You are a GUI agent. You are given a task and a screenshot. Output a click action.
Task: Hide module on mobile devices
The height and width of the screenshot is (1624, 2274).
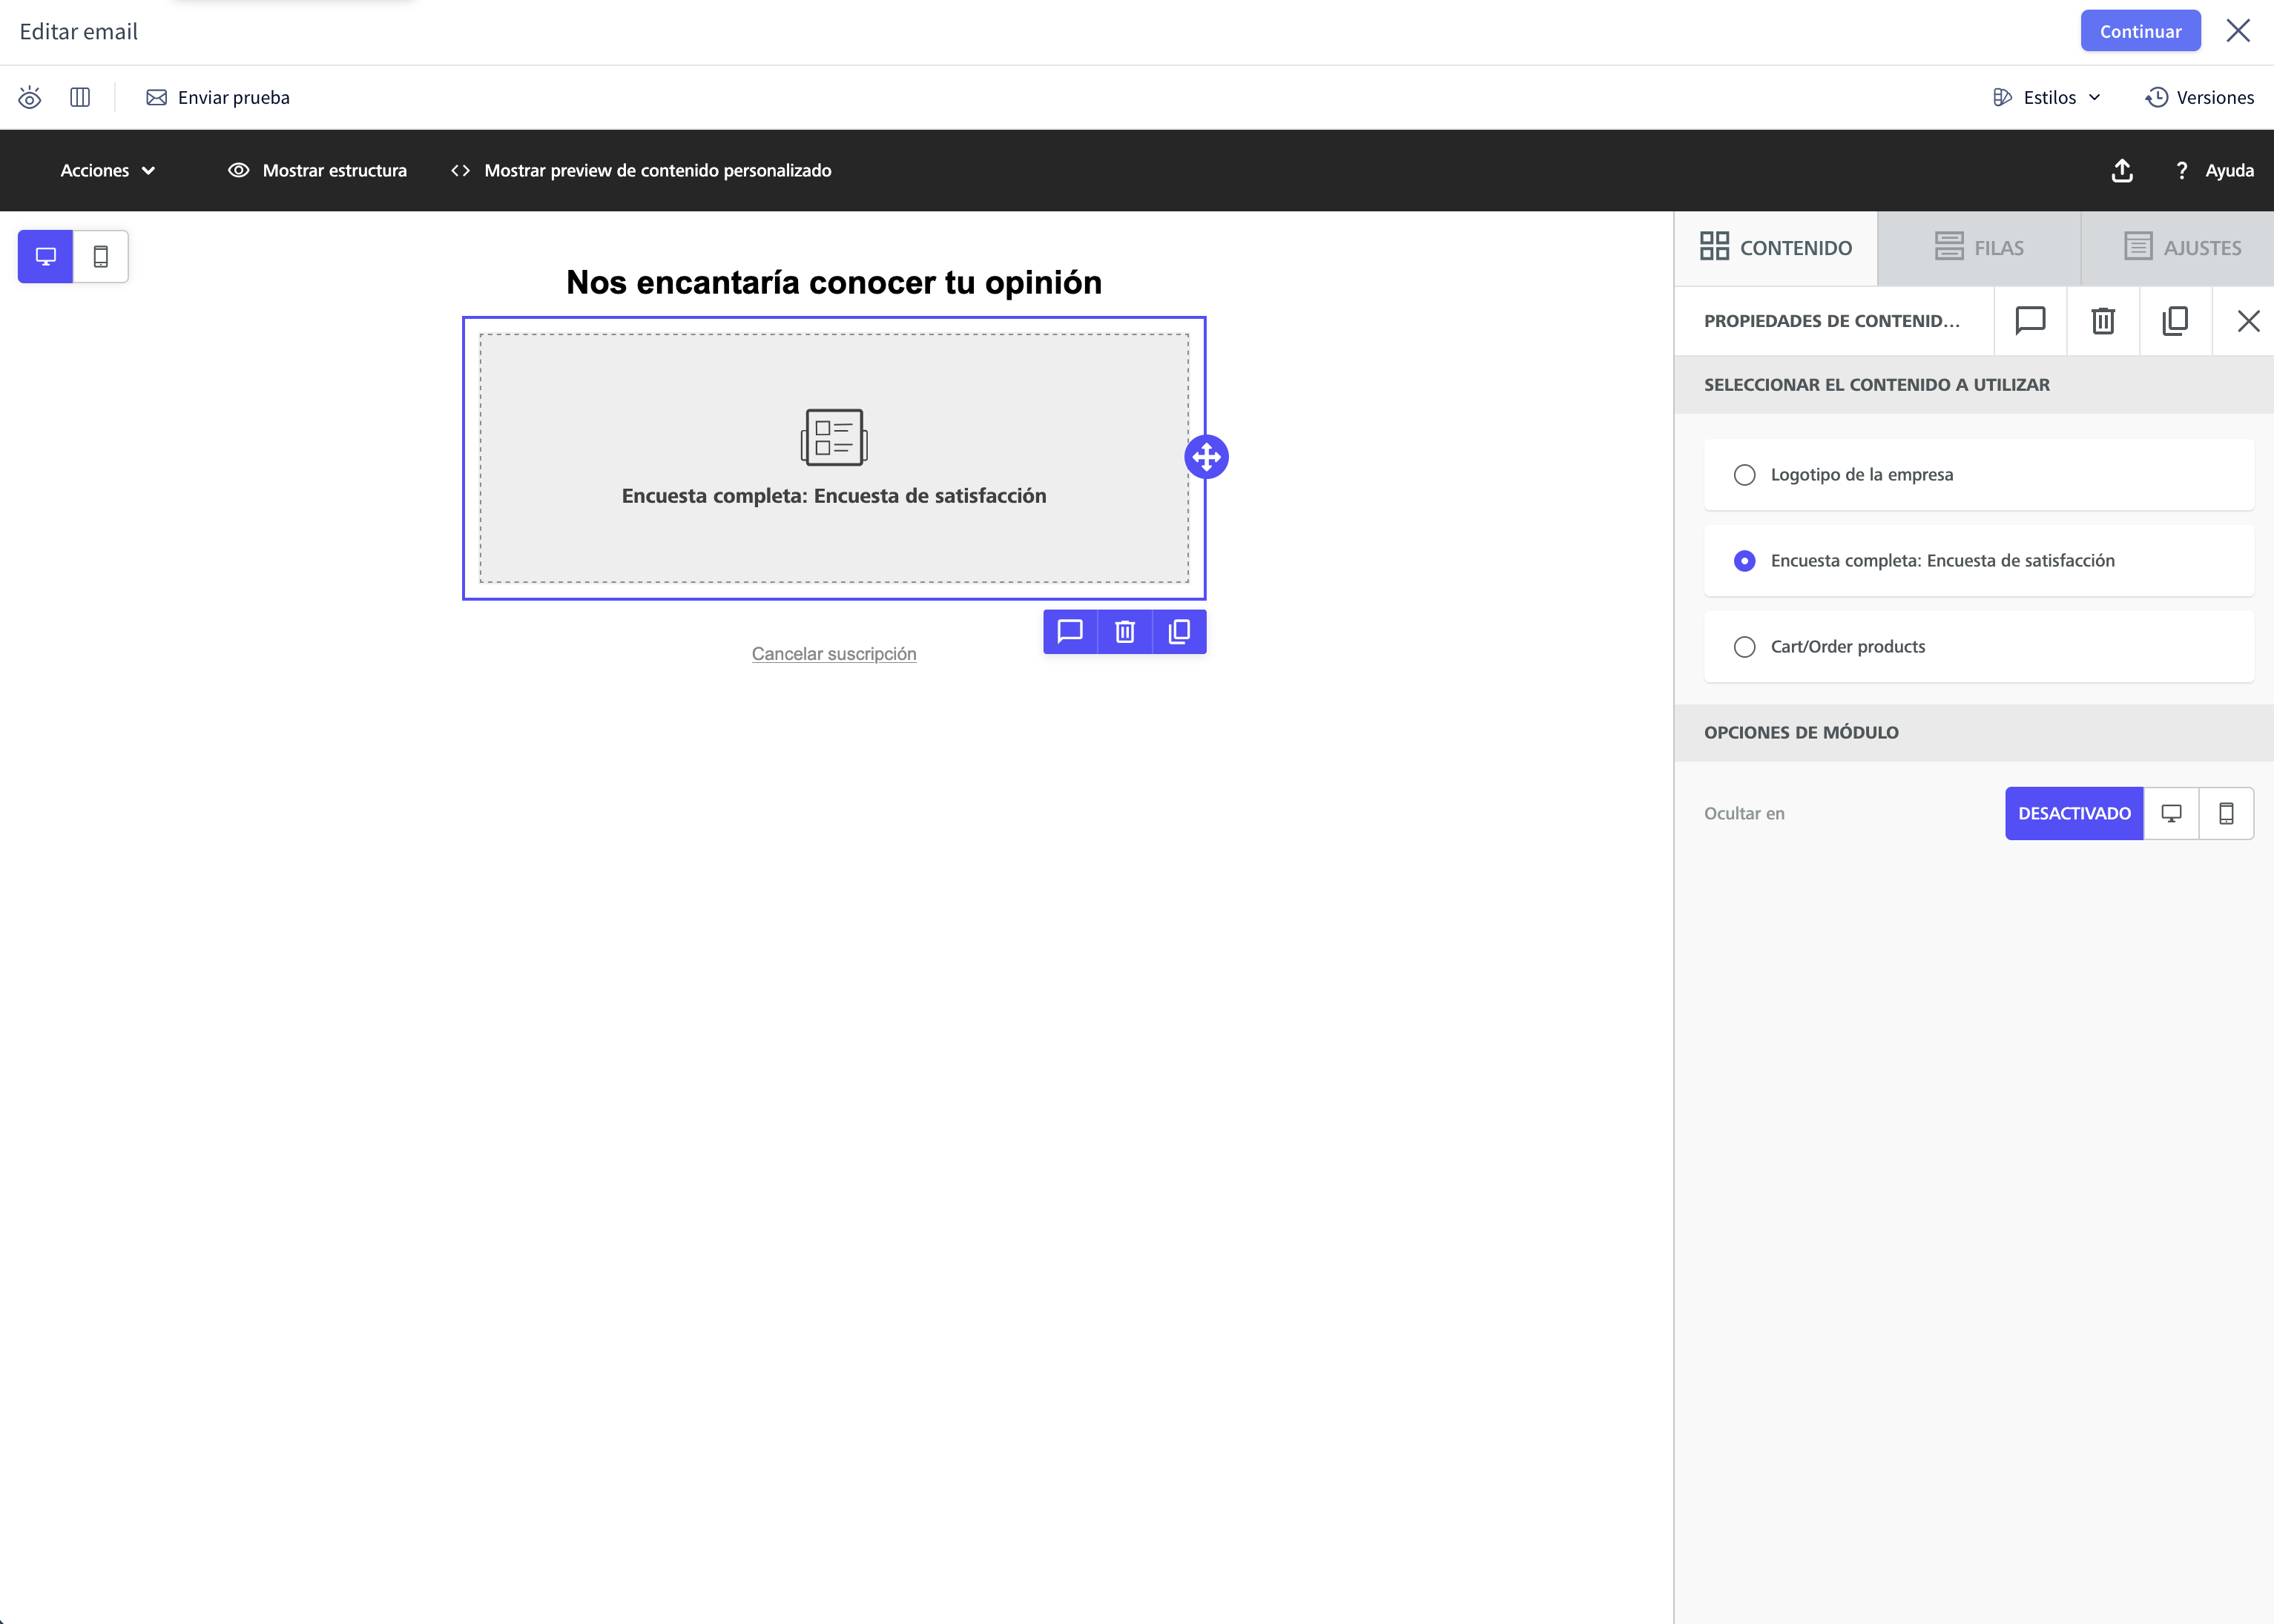coord(2226,814)
